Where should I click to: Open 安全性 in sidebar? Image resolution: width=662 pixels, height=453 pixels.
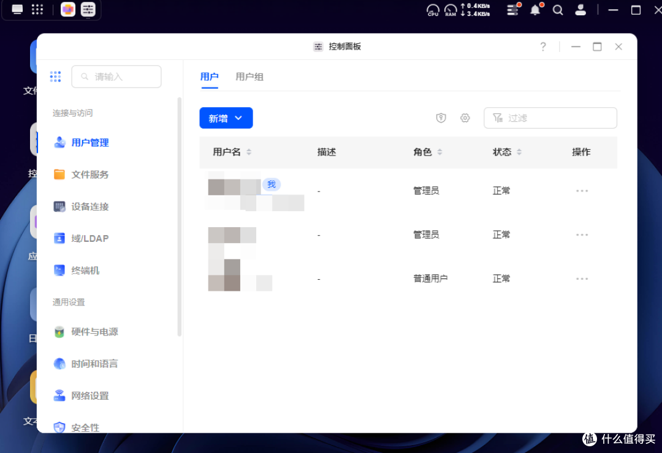(x=85, y=427)
